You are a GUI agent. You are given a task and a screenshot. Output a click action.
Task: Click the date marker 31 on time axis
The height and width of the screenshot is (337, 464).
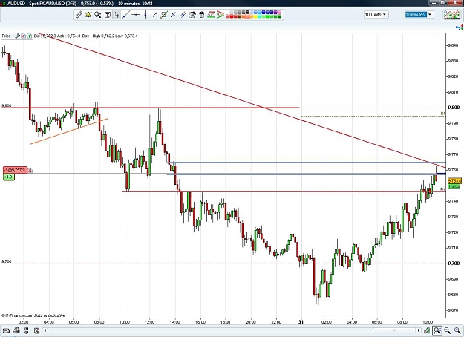point(301,322)
